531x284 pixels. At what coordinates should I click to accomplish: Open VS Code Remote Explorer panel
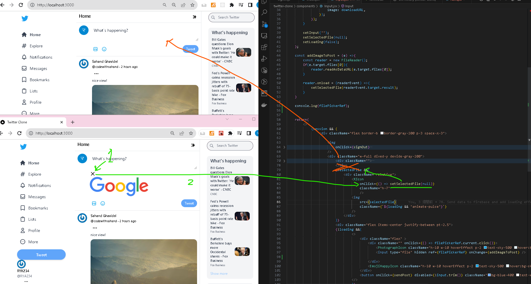(x=264, y=36)
